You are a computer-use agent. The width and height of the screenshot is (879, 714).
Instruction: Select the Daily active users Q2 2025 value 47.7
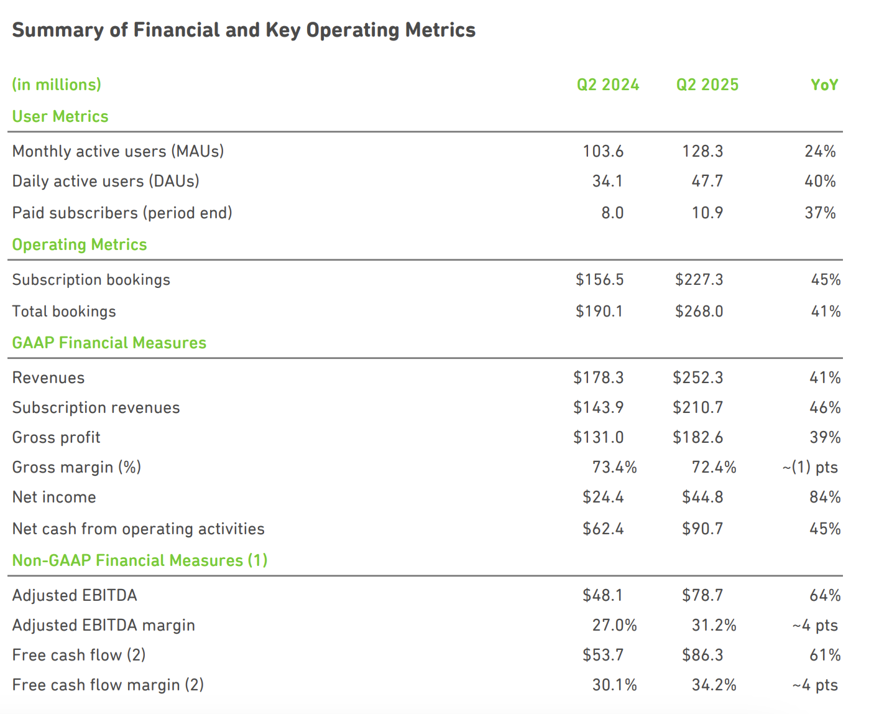coord(707,181)
